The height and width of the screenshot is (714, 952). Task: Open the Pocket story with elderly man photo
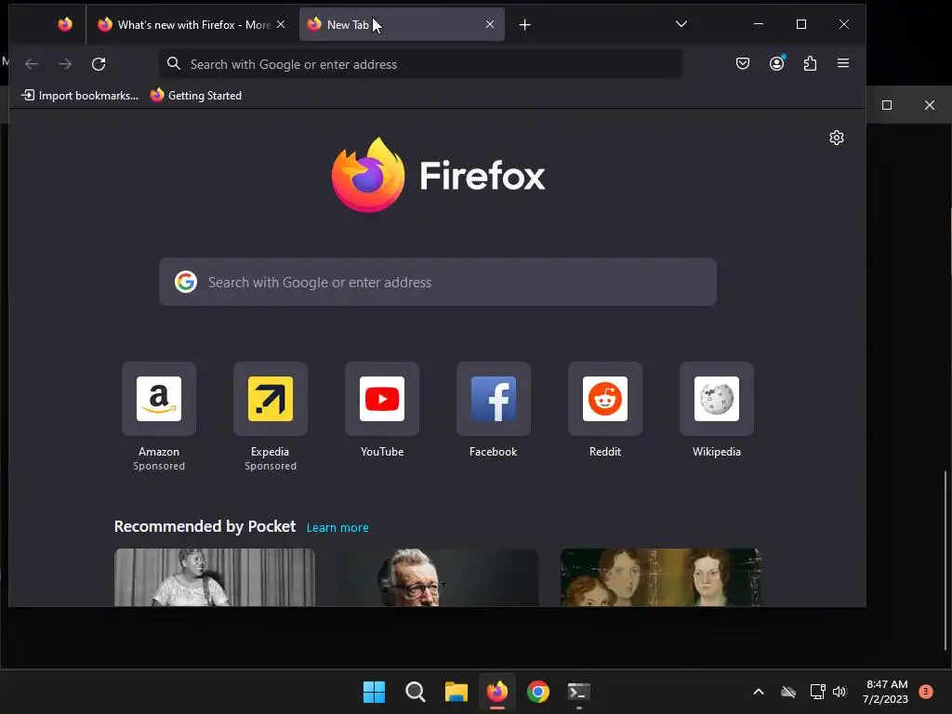pyautogui.click(x=438, y=577)
